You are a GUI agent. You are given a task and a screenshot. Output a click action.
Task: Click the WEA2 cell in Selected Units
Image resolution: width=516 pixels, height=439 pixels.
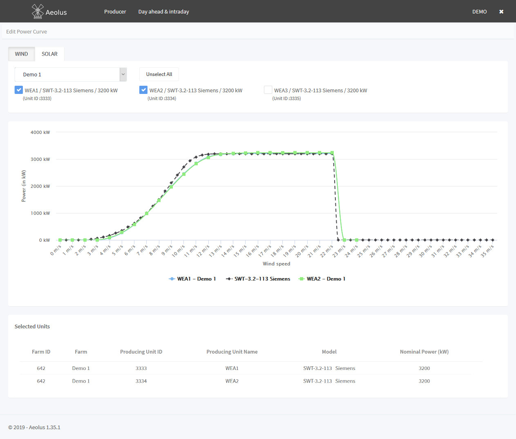coord(232,381)
